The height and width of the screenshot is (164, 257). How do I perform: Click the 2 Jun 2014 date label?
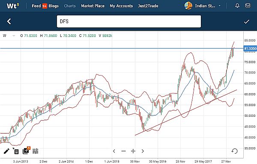click(66, 161)
